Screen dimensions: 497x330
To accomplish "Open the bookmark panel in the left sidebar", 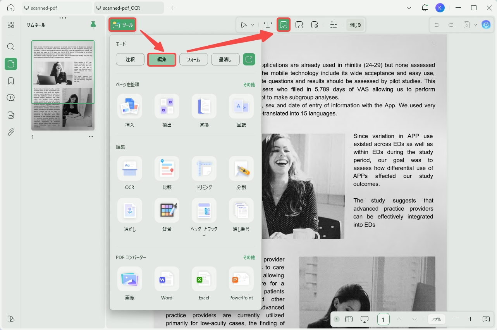I will 11,81.
